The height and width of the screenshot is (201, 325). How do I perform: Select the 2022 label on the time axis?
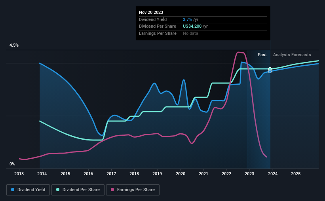coord(226,174)
